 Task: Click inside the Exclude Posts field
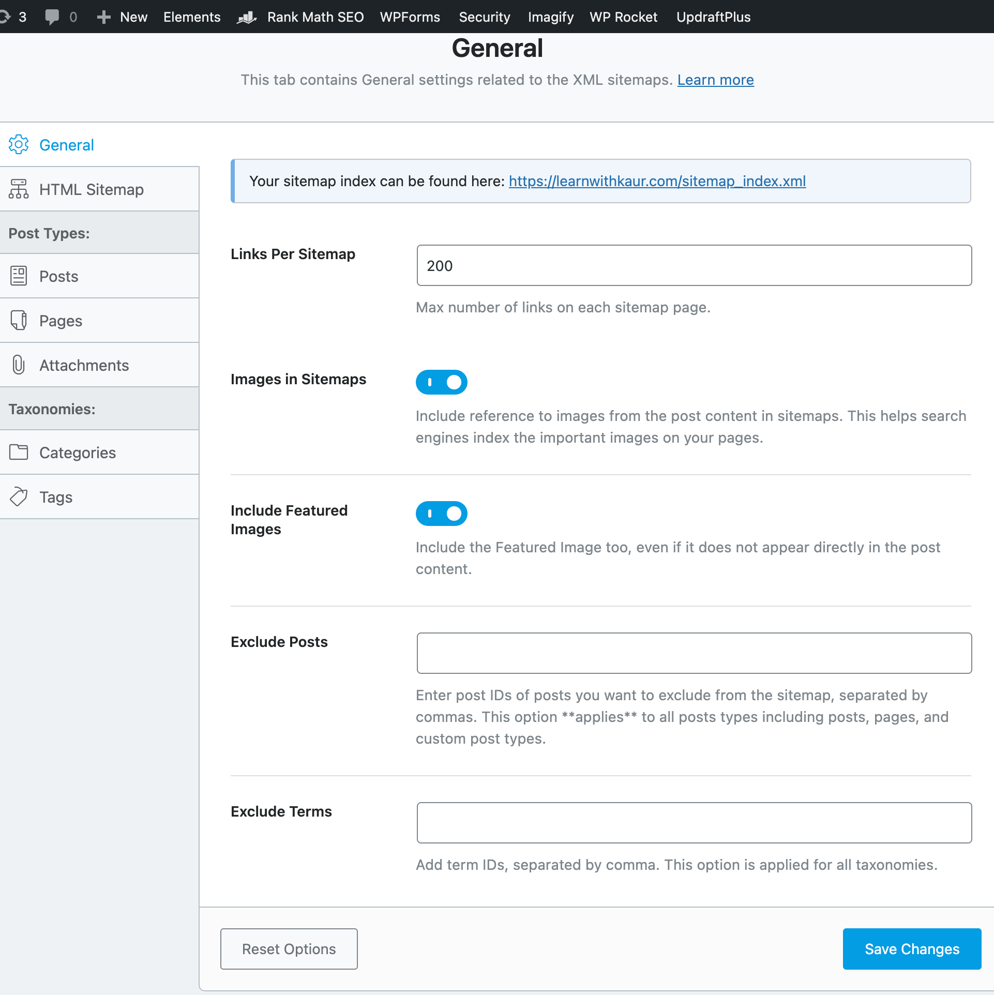pos(694,653)
